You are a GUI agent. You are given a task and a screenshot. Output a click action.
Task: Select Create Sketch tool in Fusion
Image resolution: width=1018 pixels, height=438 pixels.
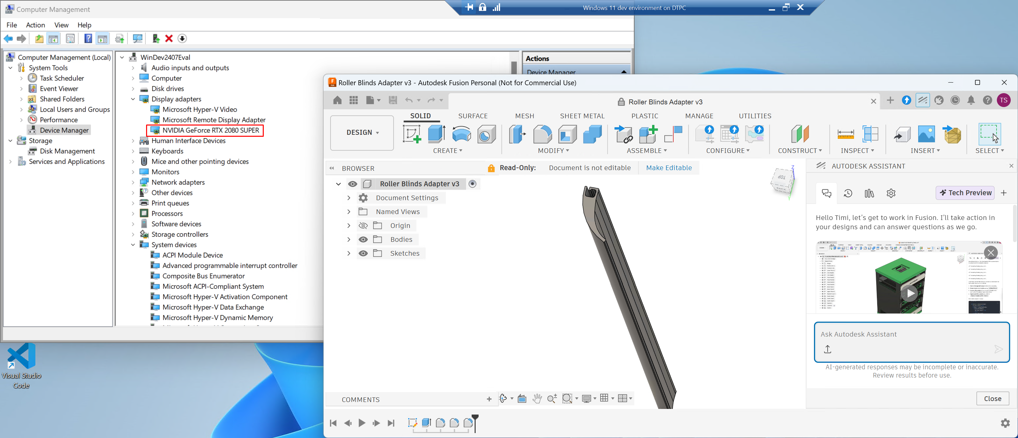pyautogui.click(x=412, y=134)
